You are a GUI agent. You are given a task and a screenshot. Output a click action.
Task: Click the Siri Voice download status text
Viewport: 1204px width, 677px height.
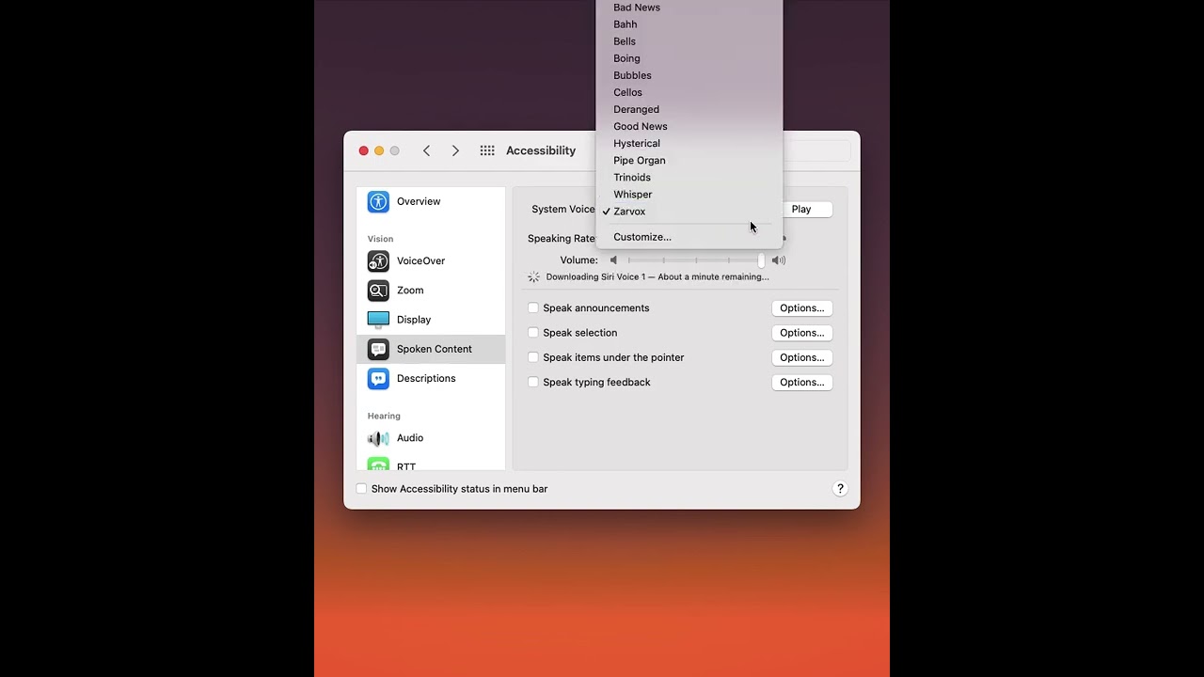[x=657, y=277]
